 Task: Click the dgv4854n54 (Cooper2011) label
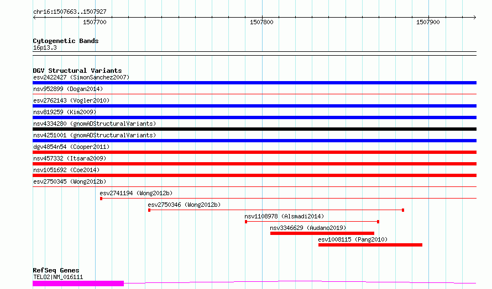pos(71,147)
